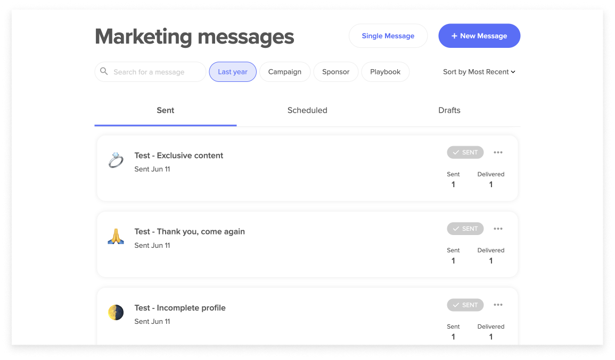The image size is (615, 360).
Task: Click the search magnifier icon
Action: coord(104,71)
